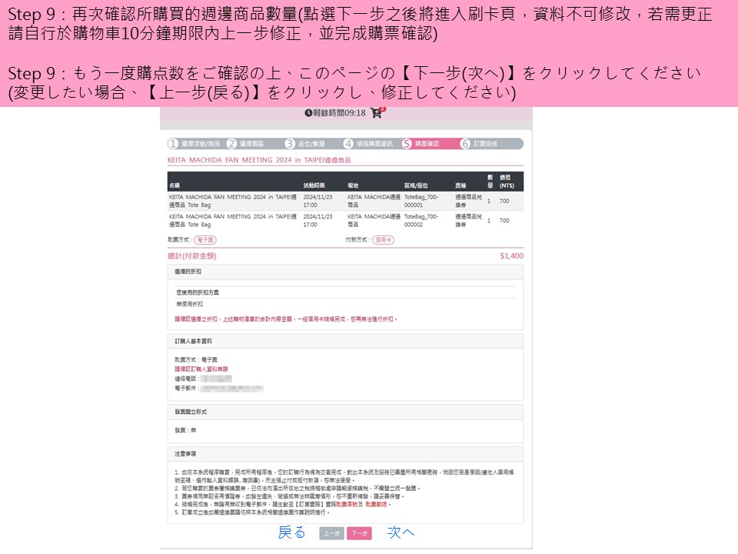
Task: Click the 注意事項 section header
Action: click(x=185, y=454)
